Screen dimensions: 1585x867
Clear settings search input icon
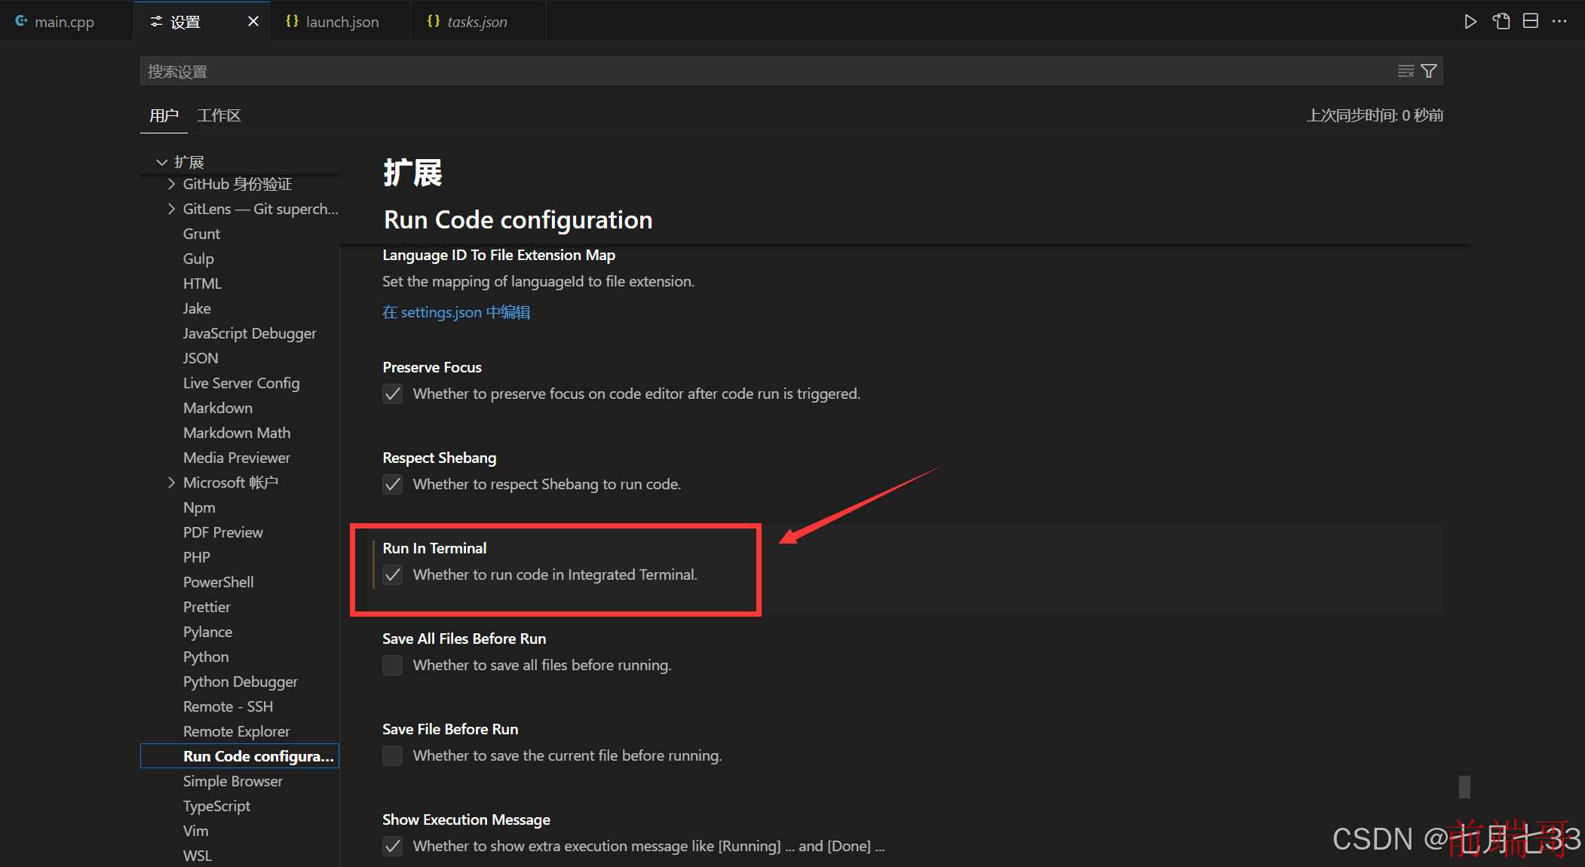1406,71
